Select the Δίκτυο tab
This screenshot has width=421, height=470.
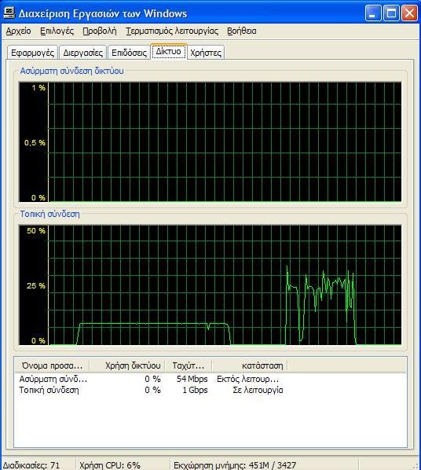[x=169, y=52]
